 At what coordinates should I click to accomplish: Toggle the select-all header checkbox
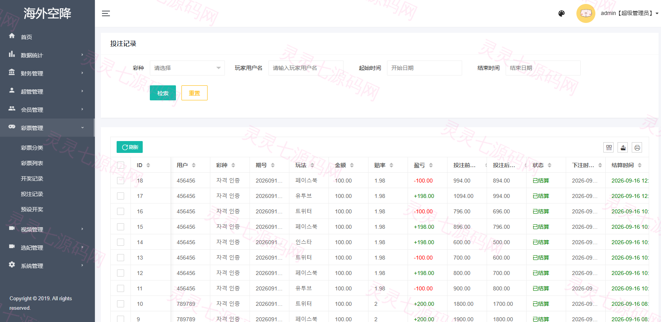coord(121,165)
